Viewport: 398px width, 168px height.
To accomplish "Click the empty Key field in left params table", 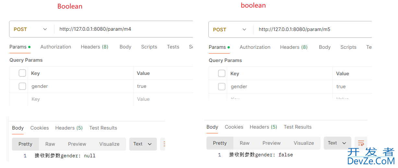I will (x=80, y=99).
